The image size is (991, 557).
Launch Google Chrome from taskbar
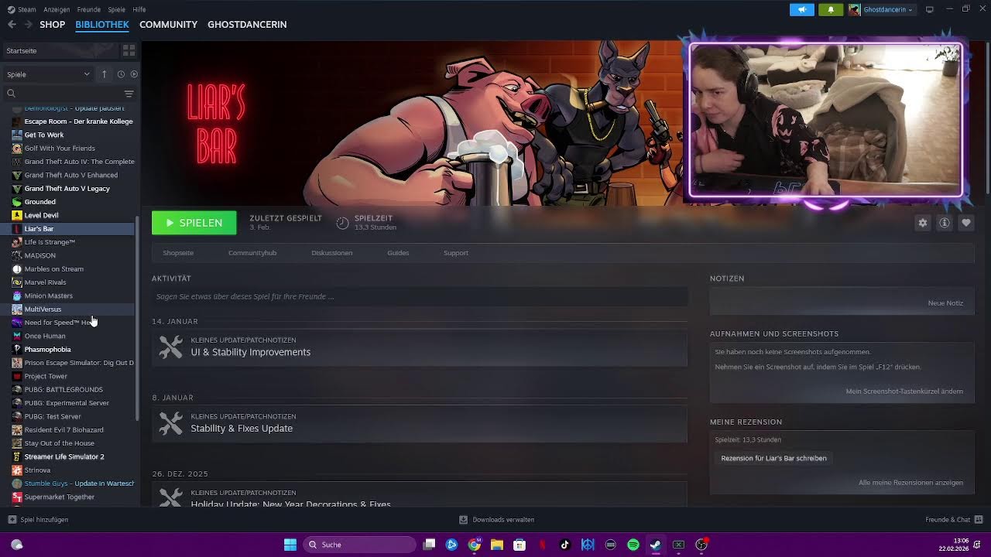[475, 545]
